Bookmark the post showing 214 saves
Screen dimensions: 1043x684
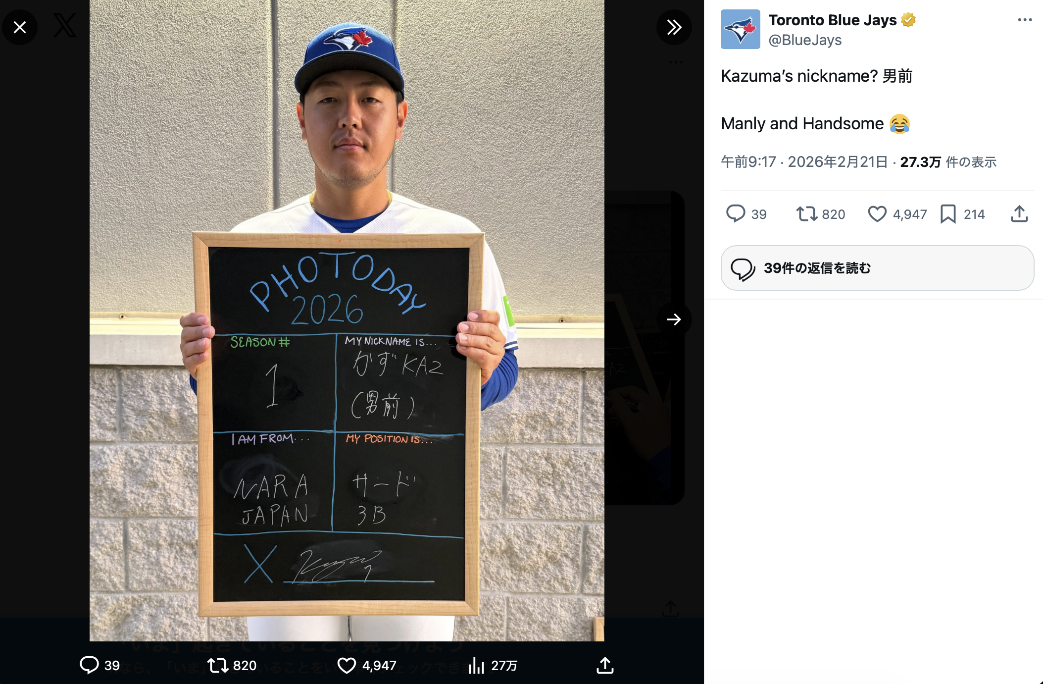pos(948,214)
